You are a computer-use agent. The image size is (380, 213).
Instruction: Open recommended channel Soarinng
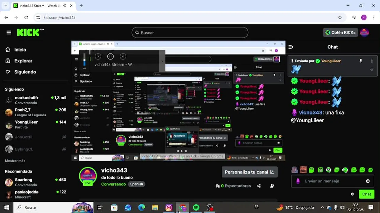point(36,182)
